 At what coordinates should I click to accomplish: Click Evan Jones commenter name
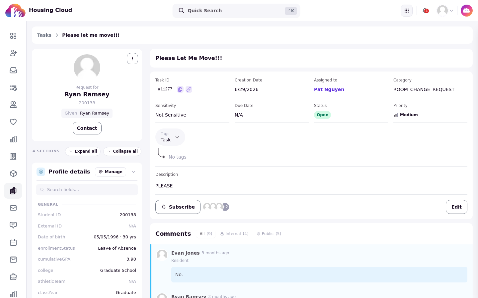[x=185, y=253]
